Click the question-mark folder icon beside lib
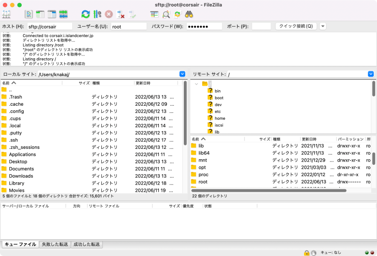This screenshot has width=377, height=256. point(210,132)
